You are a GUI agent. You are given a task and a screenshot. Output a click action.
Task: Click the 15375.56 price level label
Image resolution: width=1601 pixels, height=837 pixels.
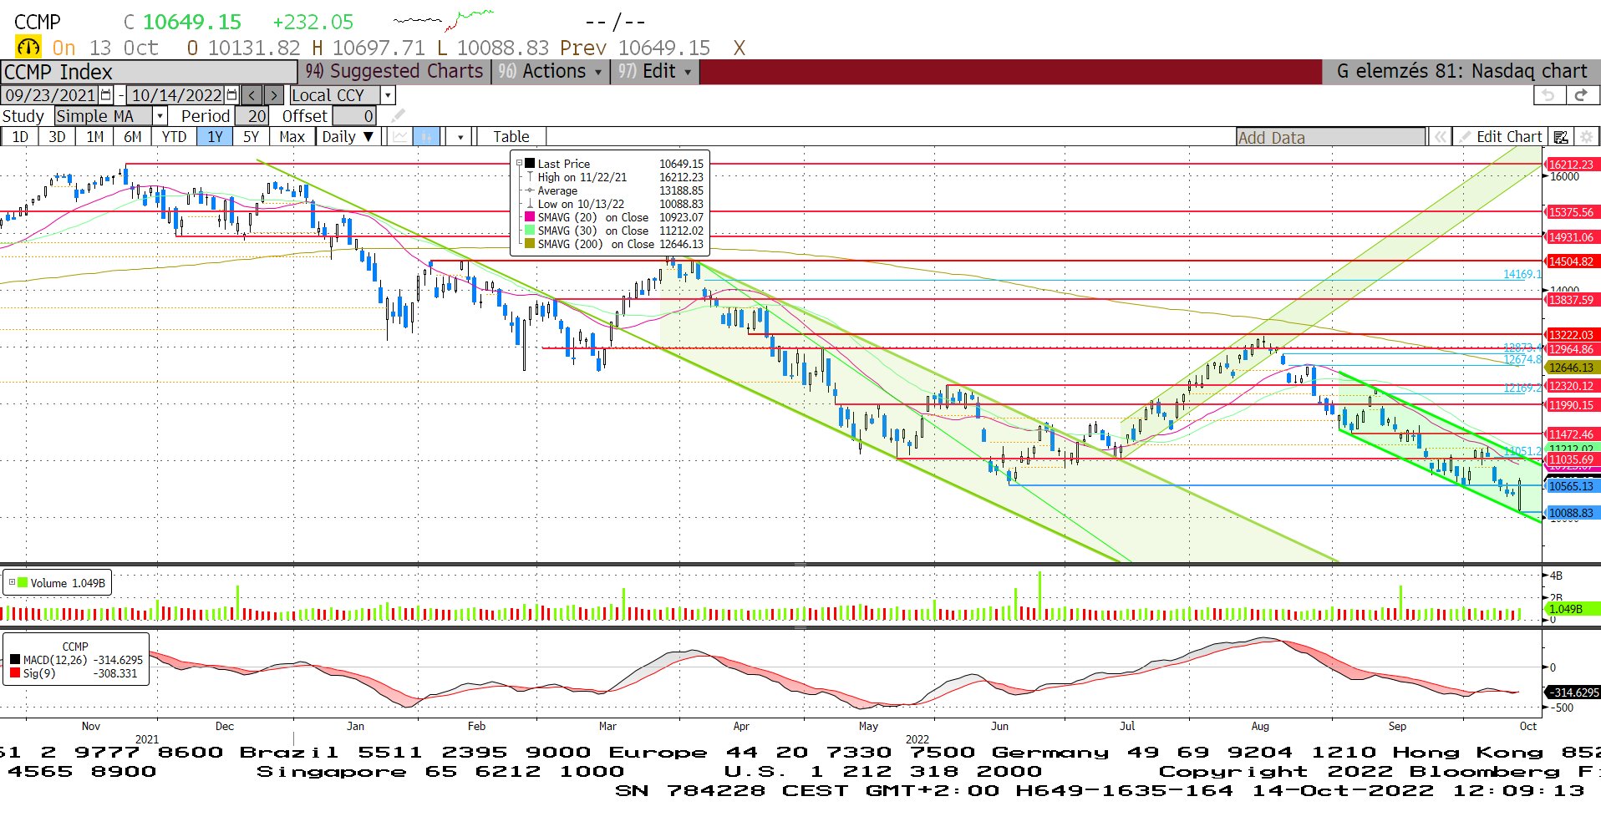coord(1571,212)
